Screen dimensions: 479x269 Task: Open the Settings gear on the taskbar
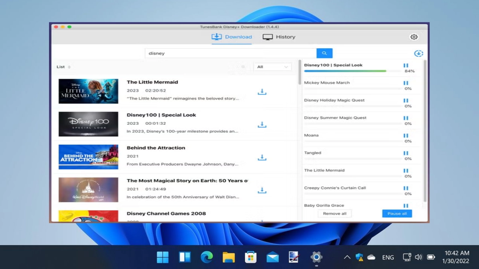[316, 257]
